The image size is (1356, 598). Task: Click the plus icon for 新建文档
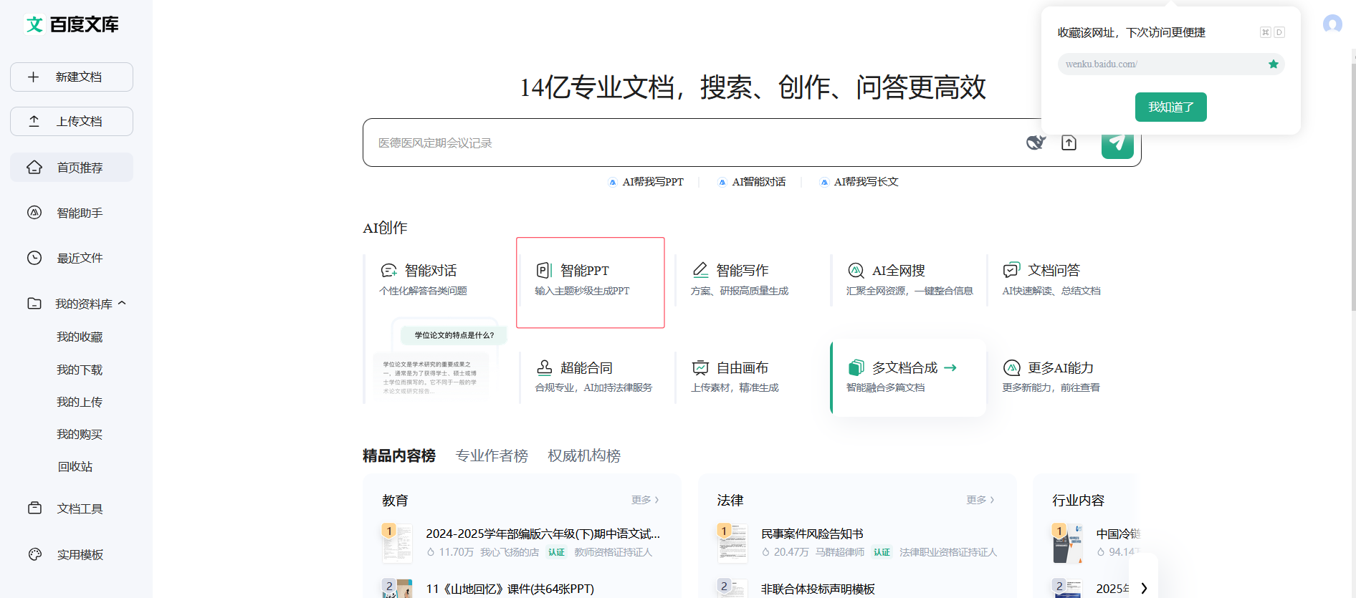33,77
